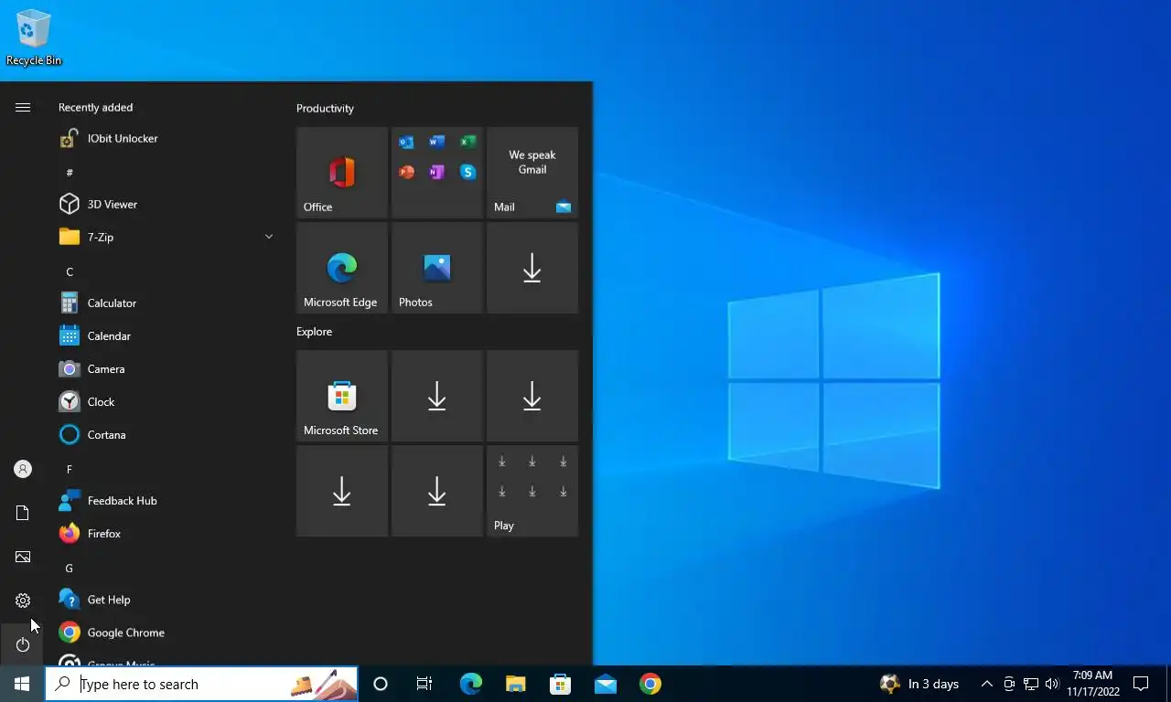Viewport: 1171px width, 702px height.
Task: Click the download tile next to Photos
Action: click(x=532, y=268)
